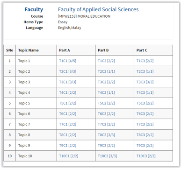Screen dimensions: 182x169
Task: Click the T9C3 [2/2] link
Action: tap(145, 146)
